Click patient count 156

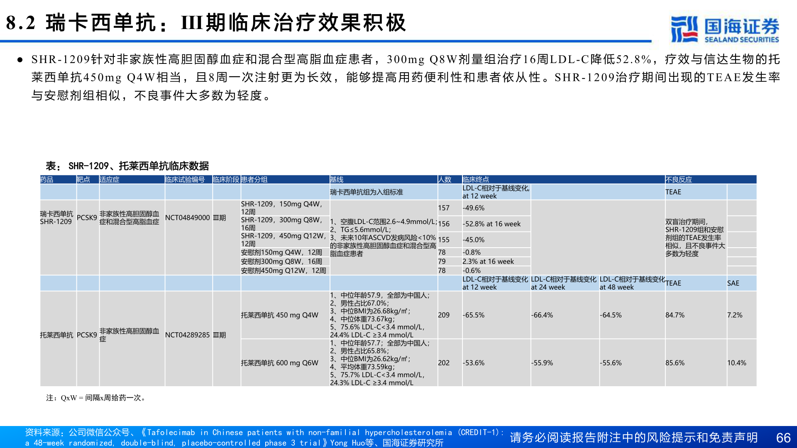point(444,224)
